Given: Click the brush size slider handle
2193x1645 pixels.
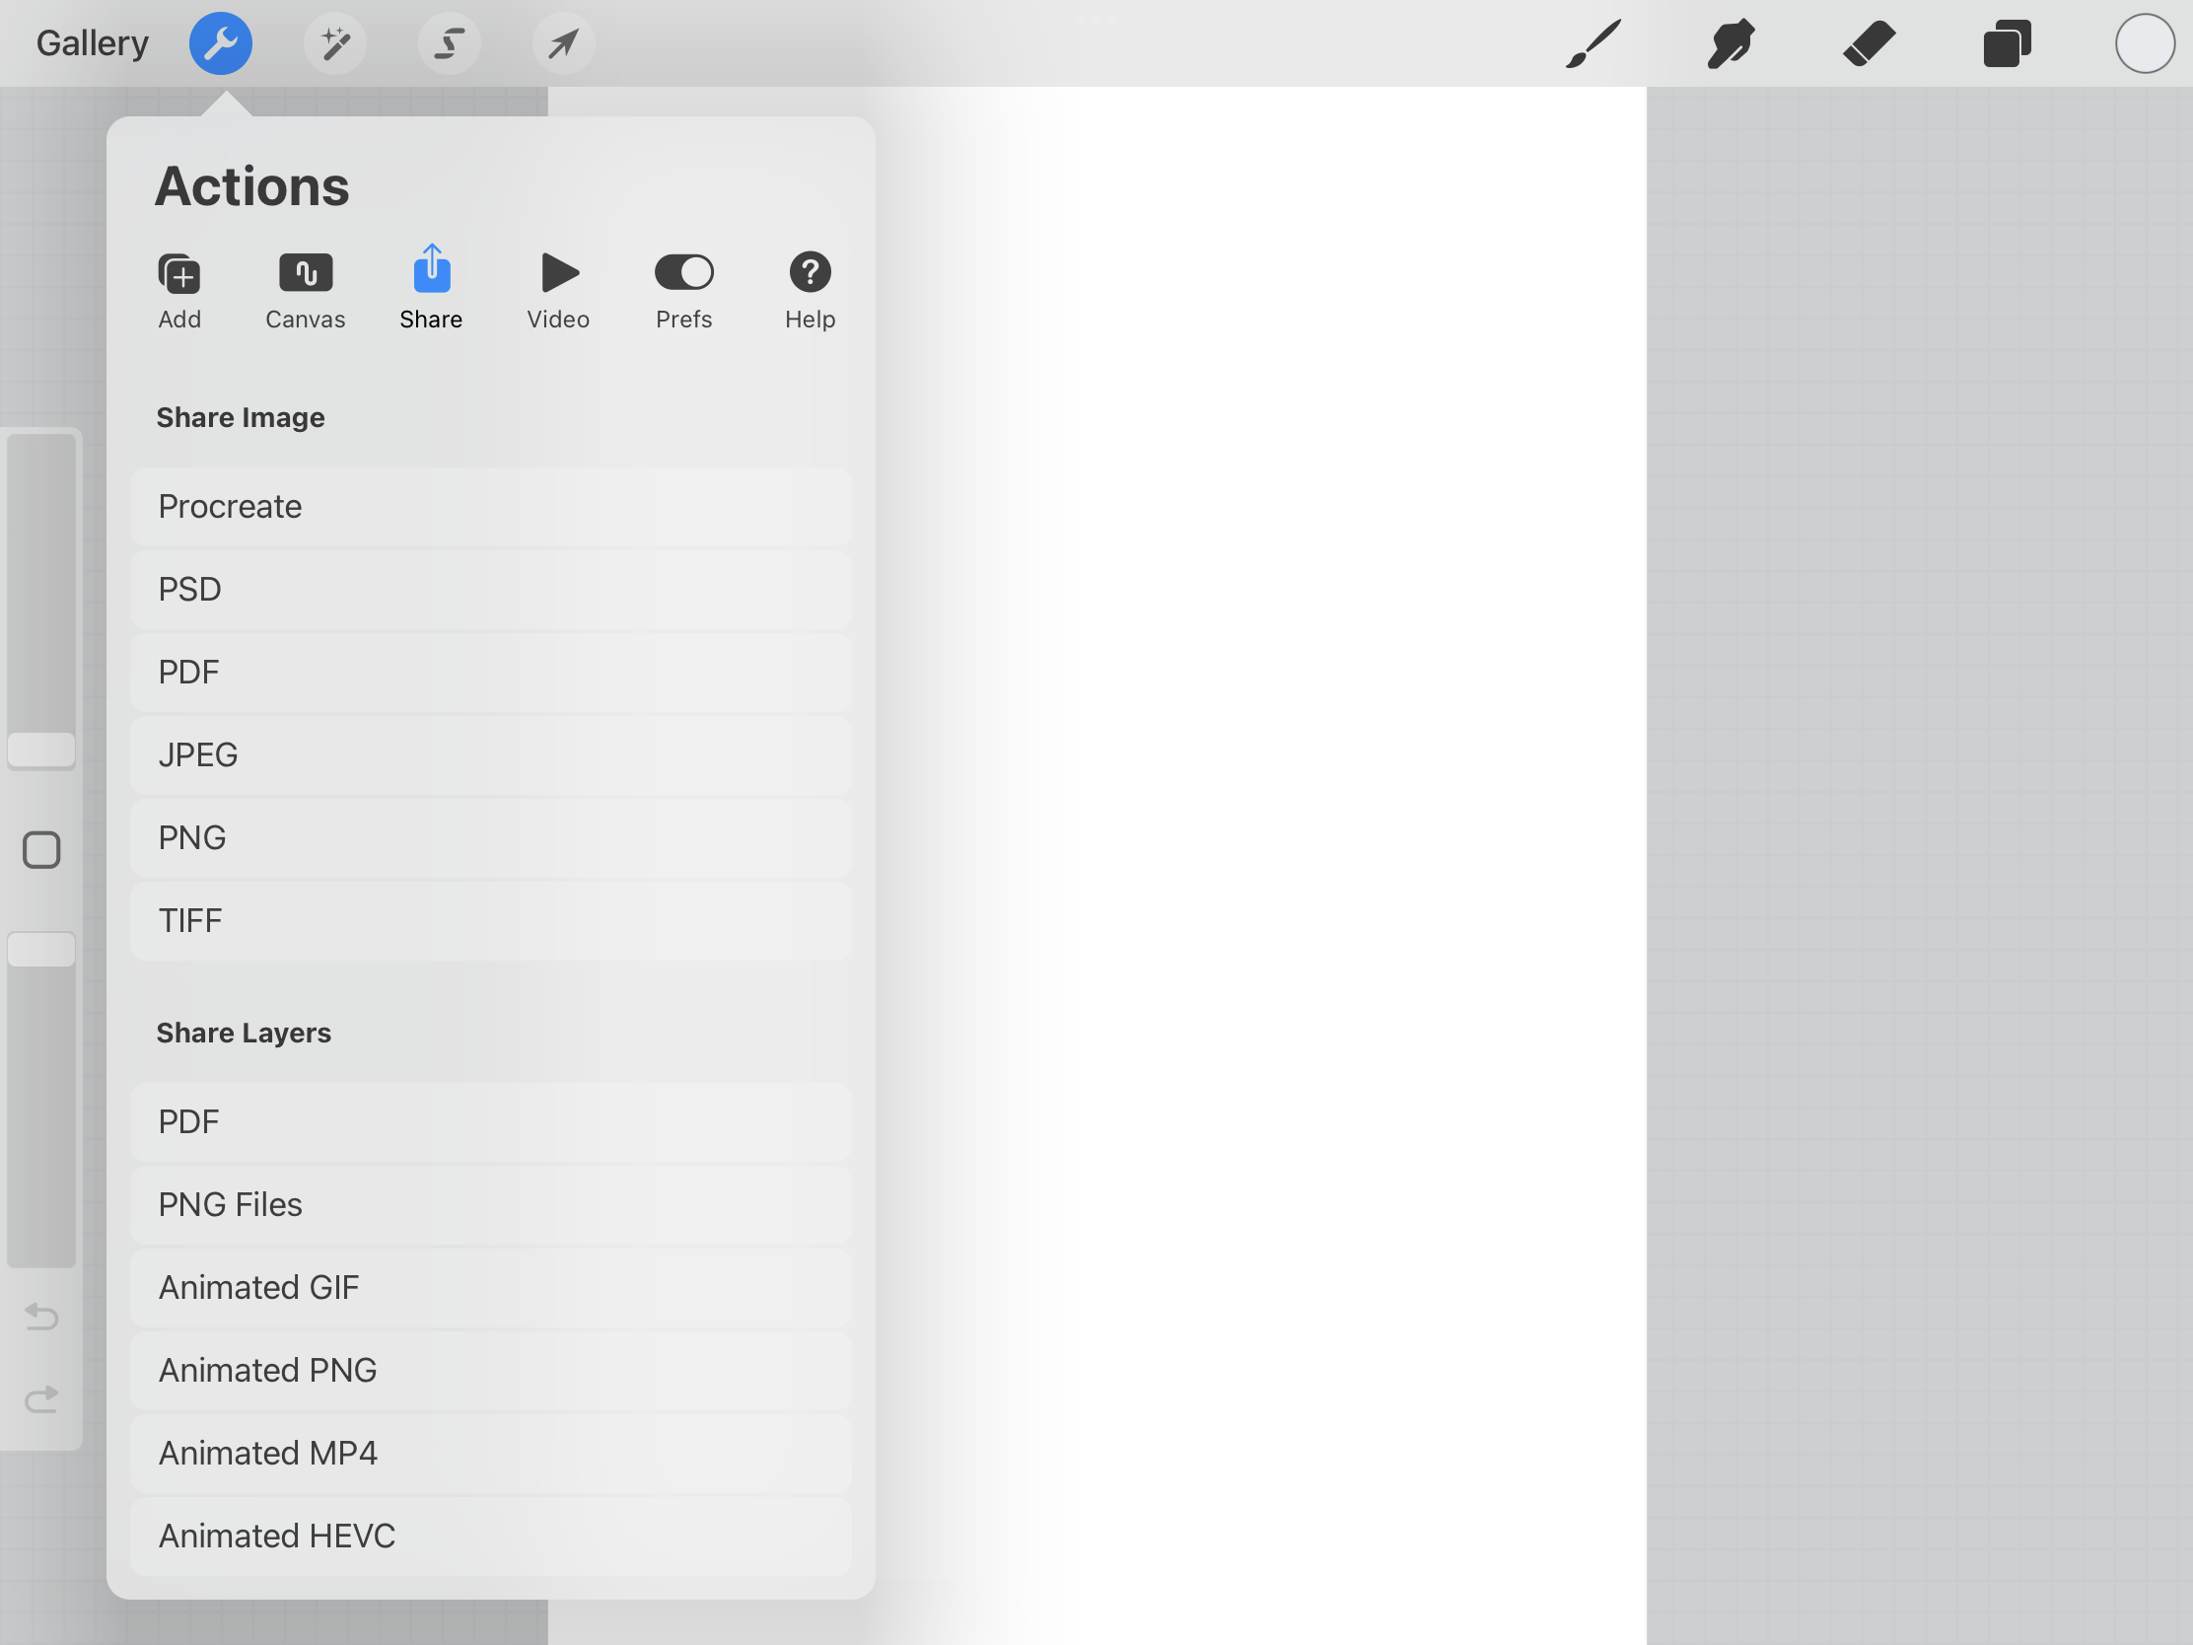Looking at the screenshot, I should (x=41, y=750).
